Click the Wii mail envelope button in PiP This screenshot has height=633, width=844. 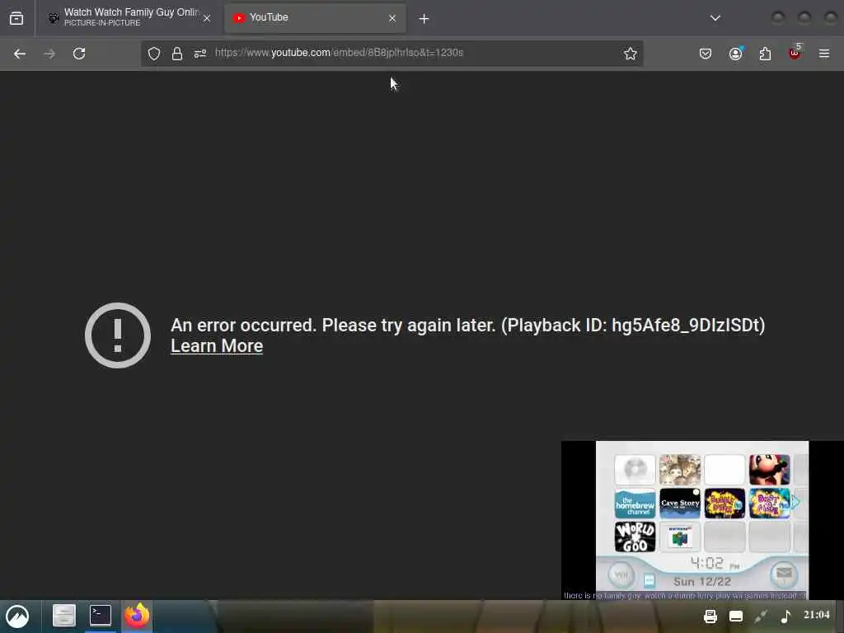click(x=784, y=574)
